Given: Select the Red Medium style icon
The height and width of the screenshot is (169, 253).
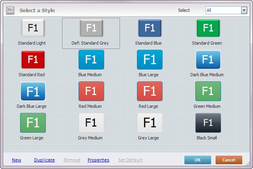Looking at the screenshot, I should pos(91,92).
